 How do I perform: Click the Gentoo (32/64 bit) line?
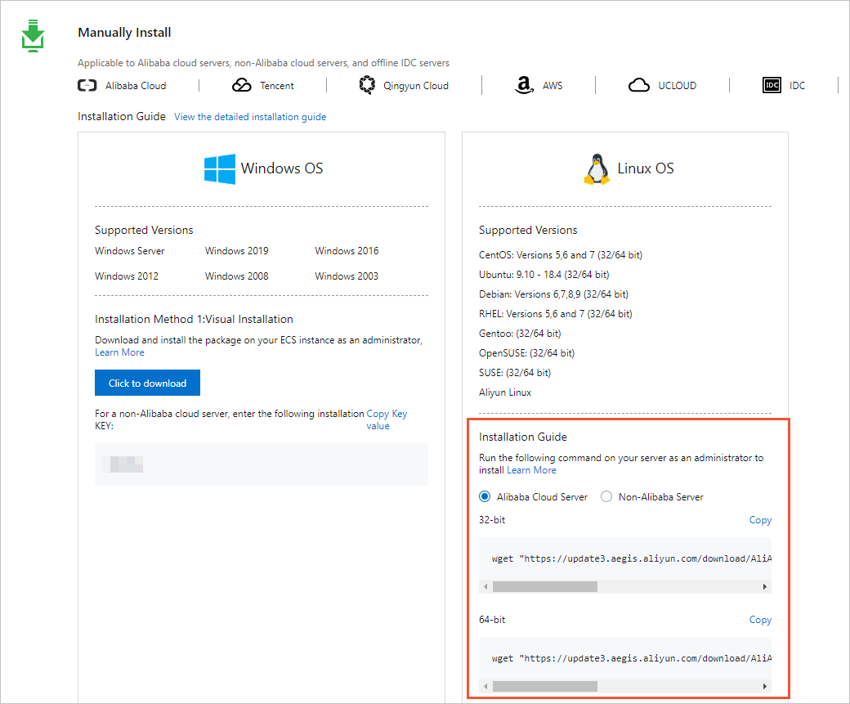click(x=520, y=333)
